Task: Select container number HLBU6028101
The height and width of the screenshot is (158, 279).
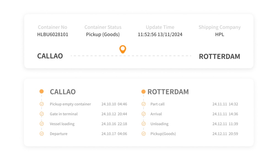Action: click(53, 34)
